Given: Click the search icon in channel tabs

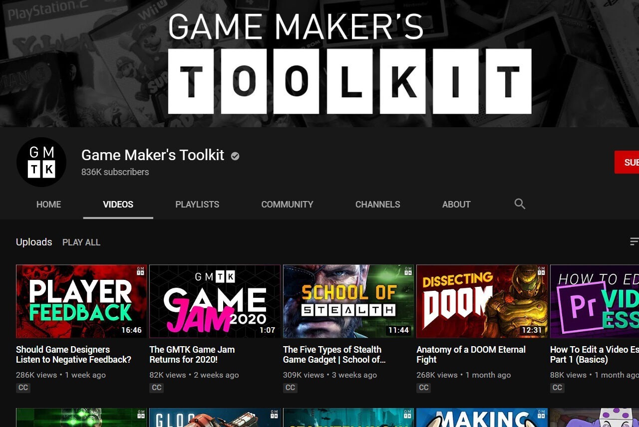Looking at the screenshot, I should click(520, 204).
